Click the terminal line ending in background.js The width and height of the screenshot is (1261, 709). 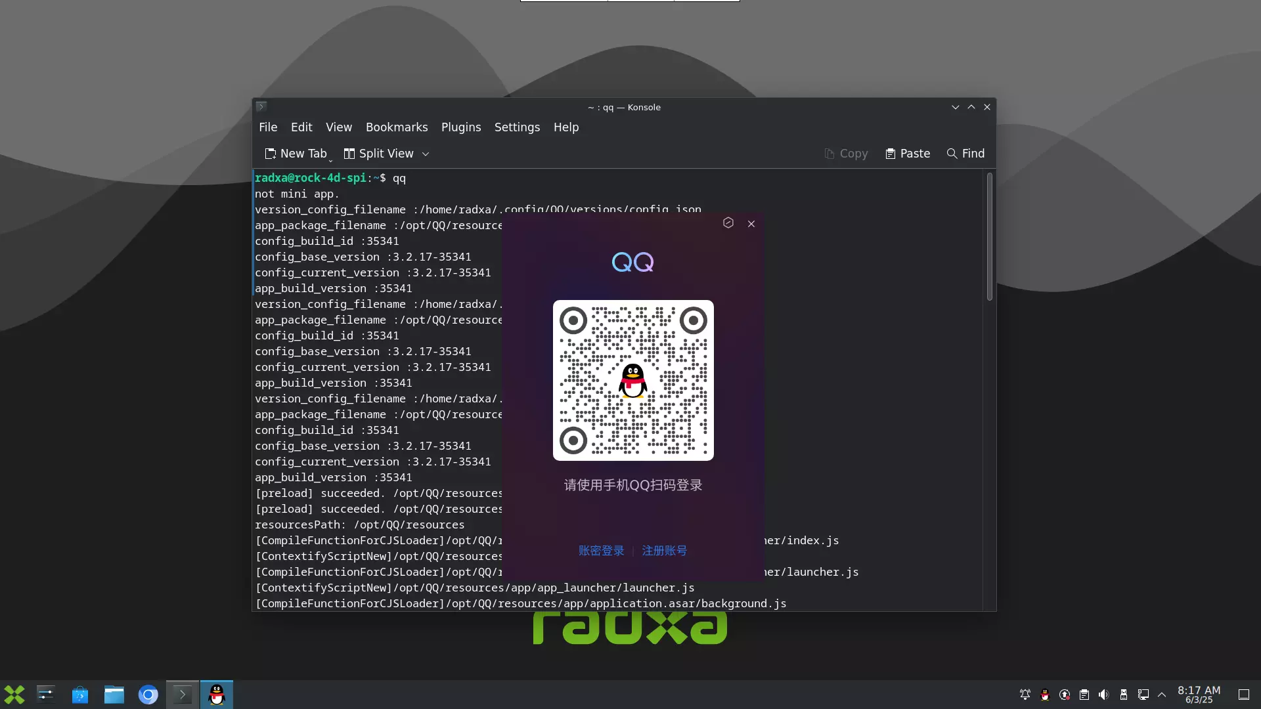521,603
